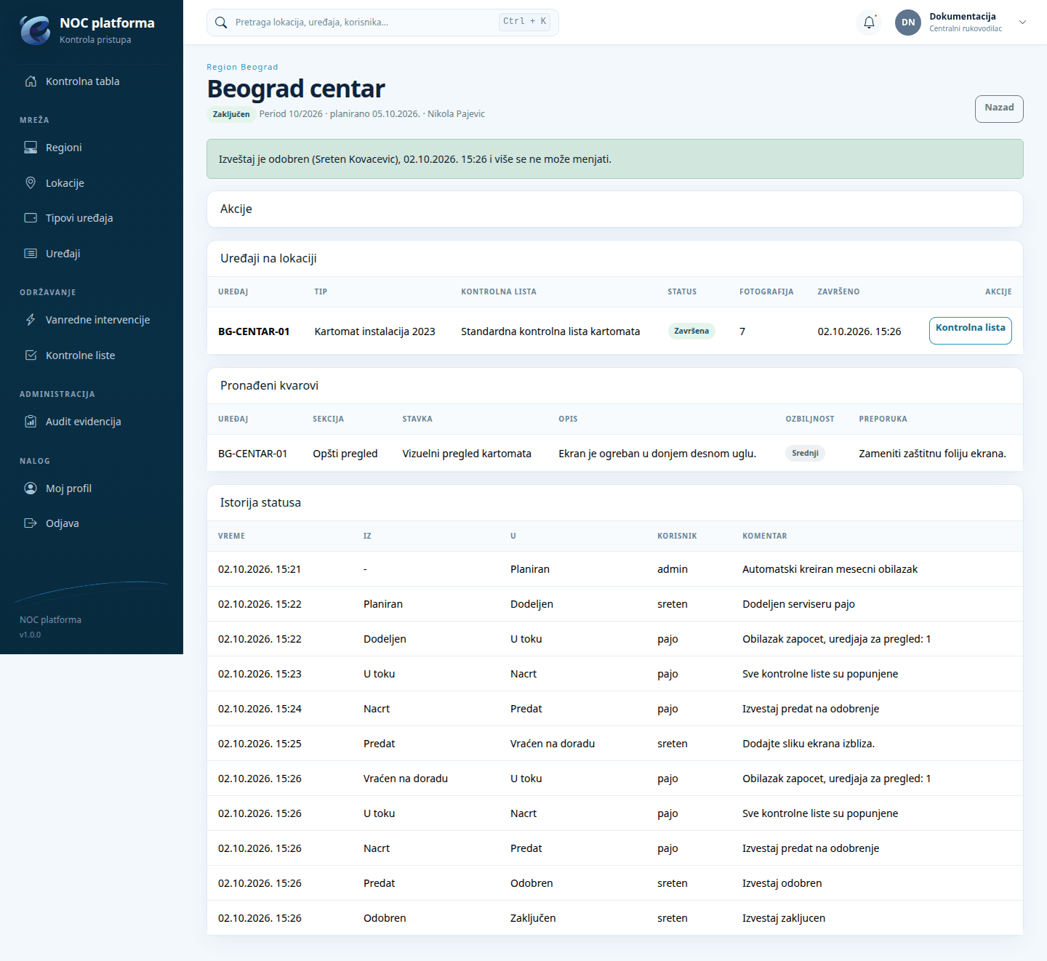The image size is (1047, 961).
Task: Click the Ctrl + K shortcut badge
Action: [524, 22]
